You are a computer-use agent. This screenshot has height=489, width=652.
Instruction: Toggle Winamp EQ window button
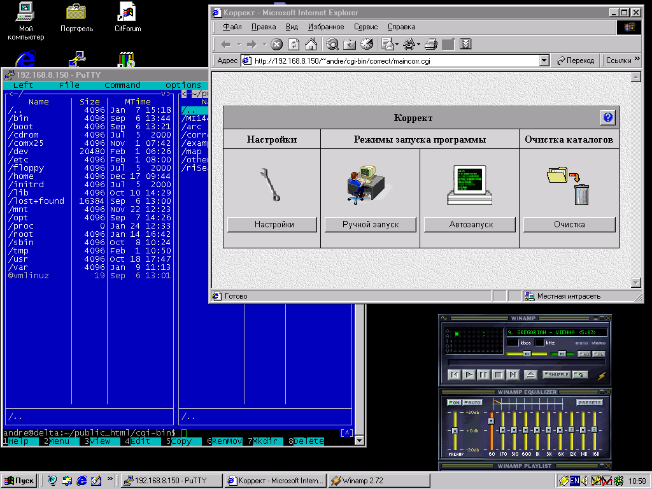point(585,354)
